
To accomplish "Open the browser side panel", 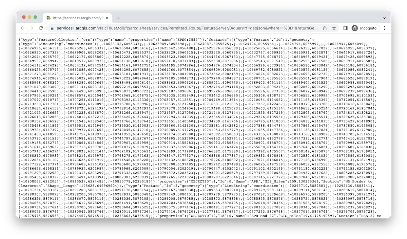I will 345,28.
